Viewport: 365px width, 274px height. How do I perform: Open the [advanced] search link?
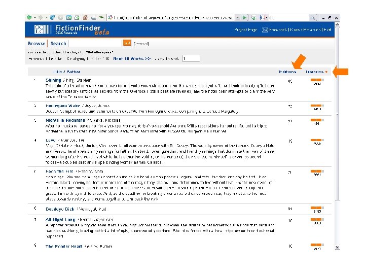tap(141, 44)
